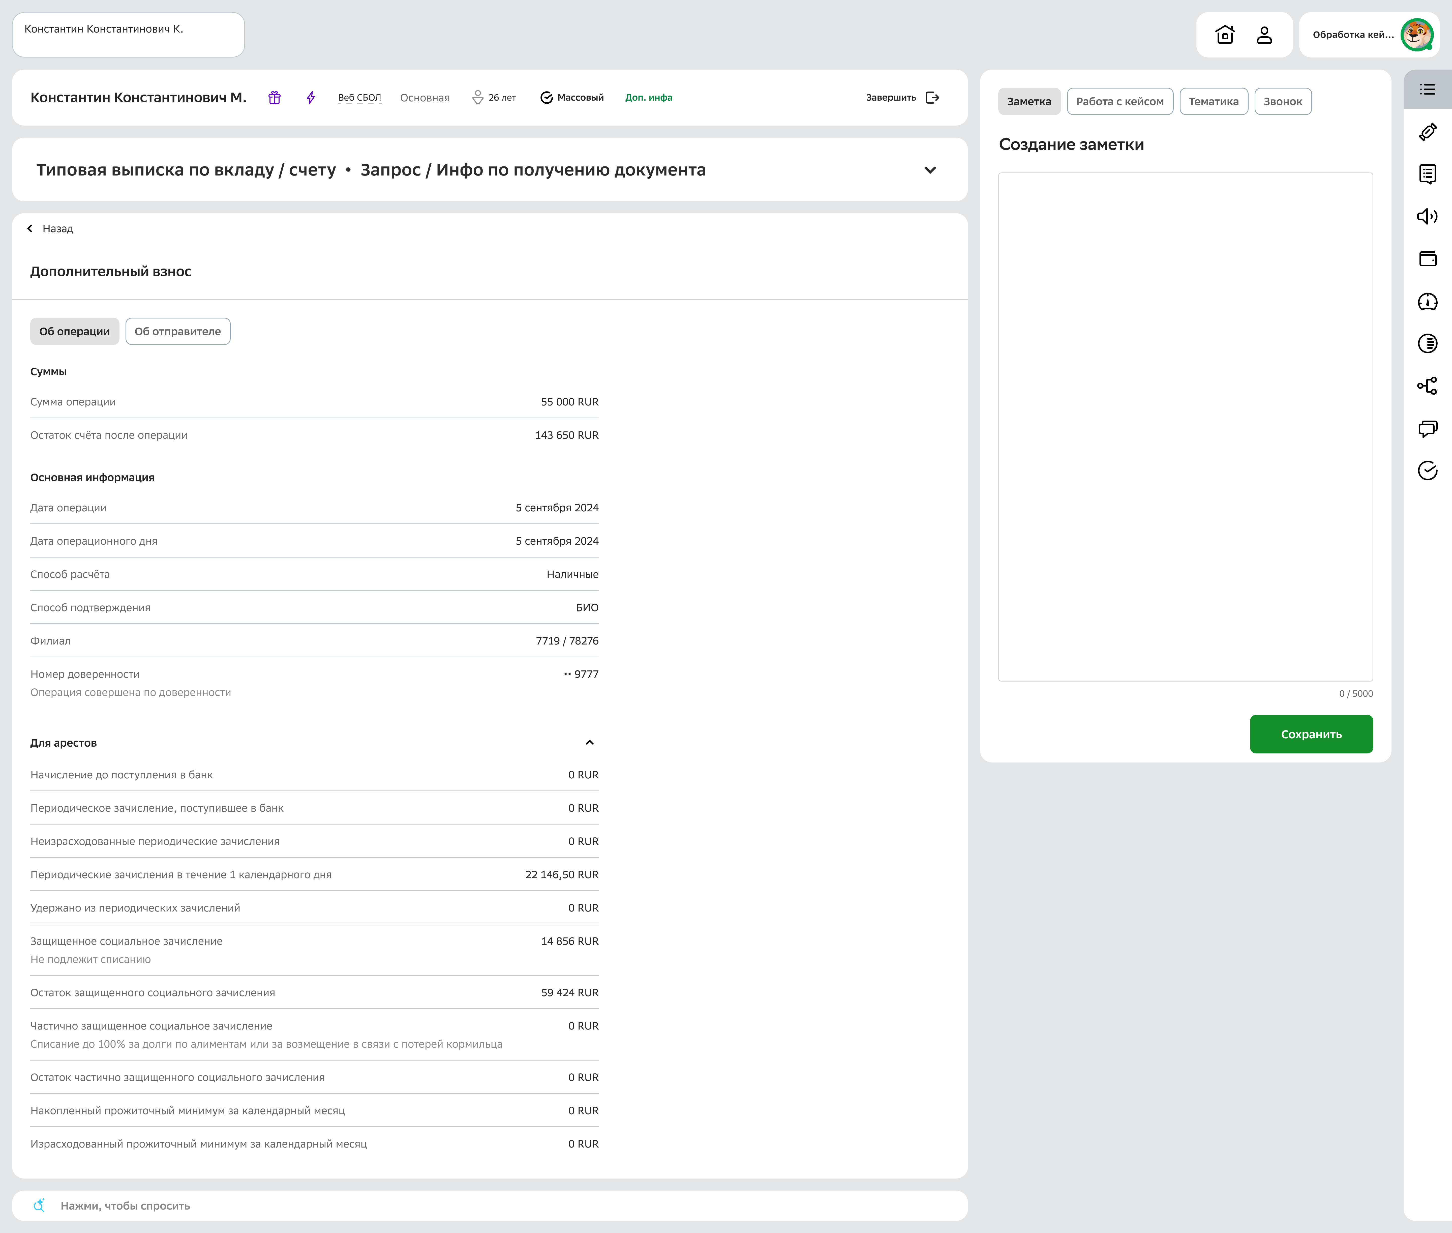Click into the note text area
Screen dimensions: 1452x1233
coord(1185,426)
